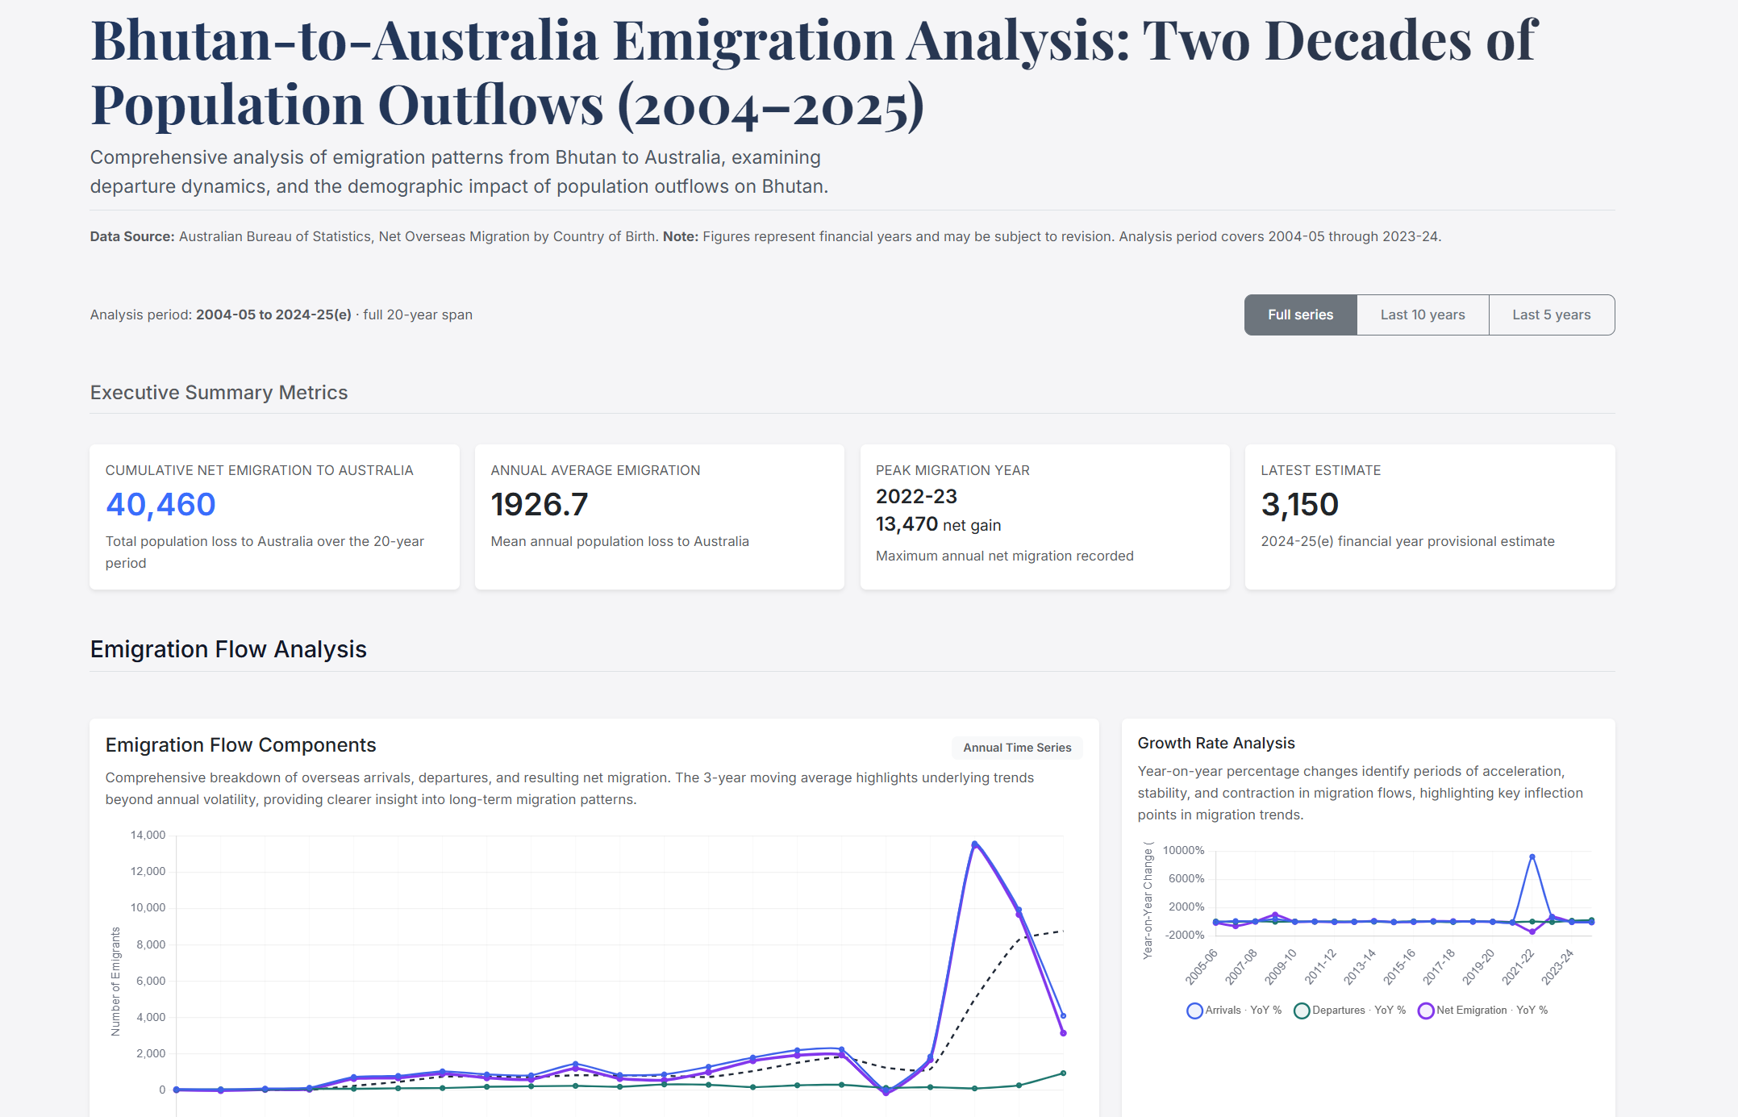The image size is (1738, 1117).
Task: Click the final purple net emigration point
Action: 1063,1033
